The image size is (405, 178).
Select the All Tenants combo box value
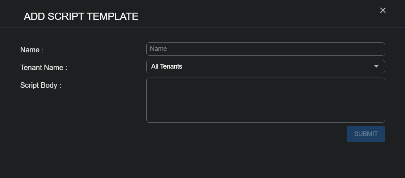pyautogui.click(x=265, y=67)
